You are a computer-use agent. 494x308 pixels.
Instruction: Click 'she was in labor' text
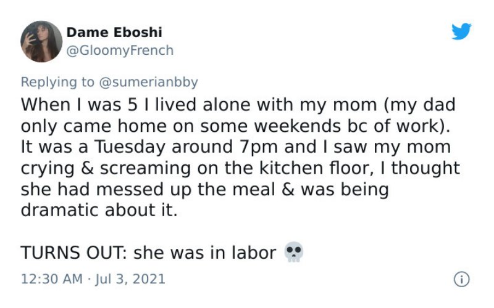click(205, 253)
